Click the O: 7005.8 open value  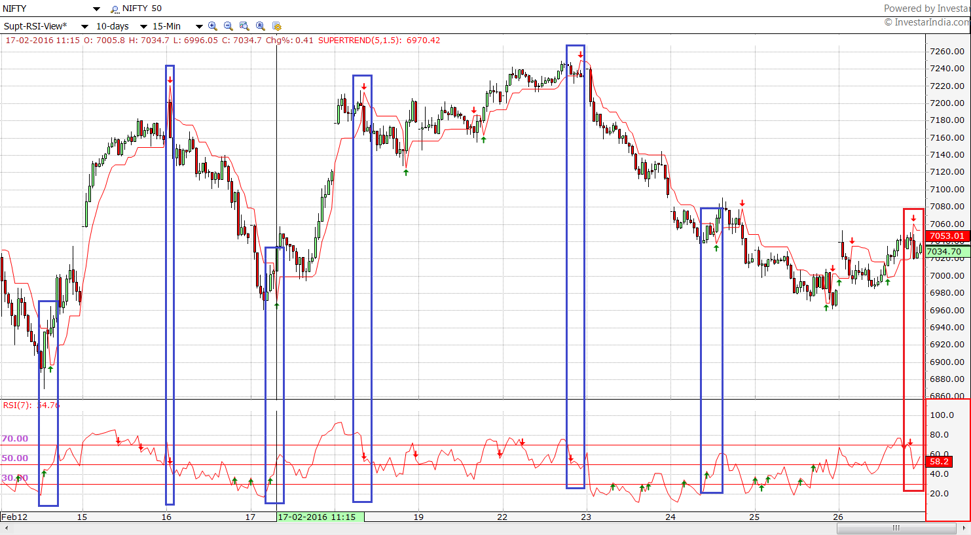pyautogui.click(x=105, y=41)
